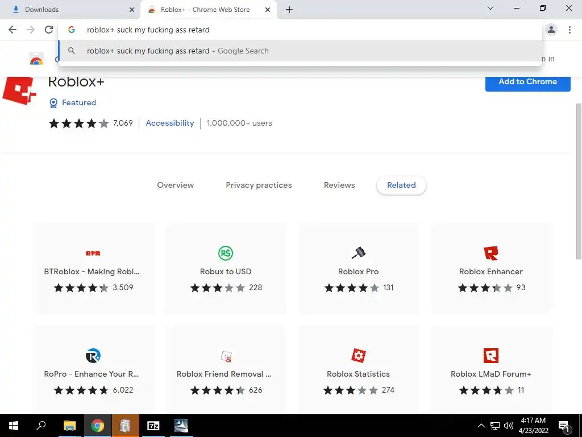582x437 pixels.
Task: Open the Robux to USD title
Action: [226, 271]
